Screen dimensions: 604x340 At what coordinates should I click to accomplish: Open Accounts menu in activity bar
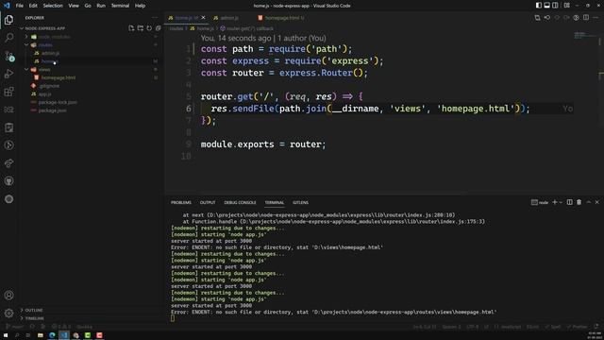click(x=8, y=296)
